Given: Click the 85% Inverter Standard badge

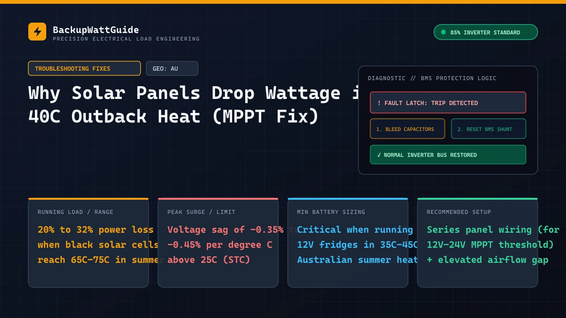Looking at the screenshot, I should (485, 32).
